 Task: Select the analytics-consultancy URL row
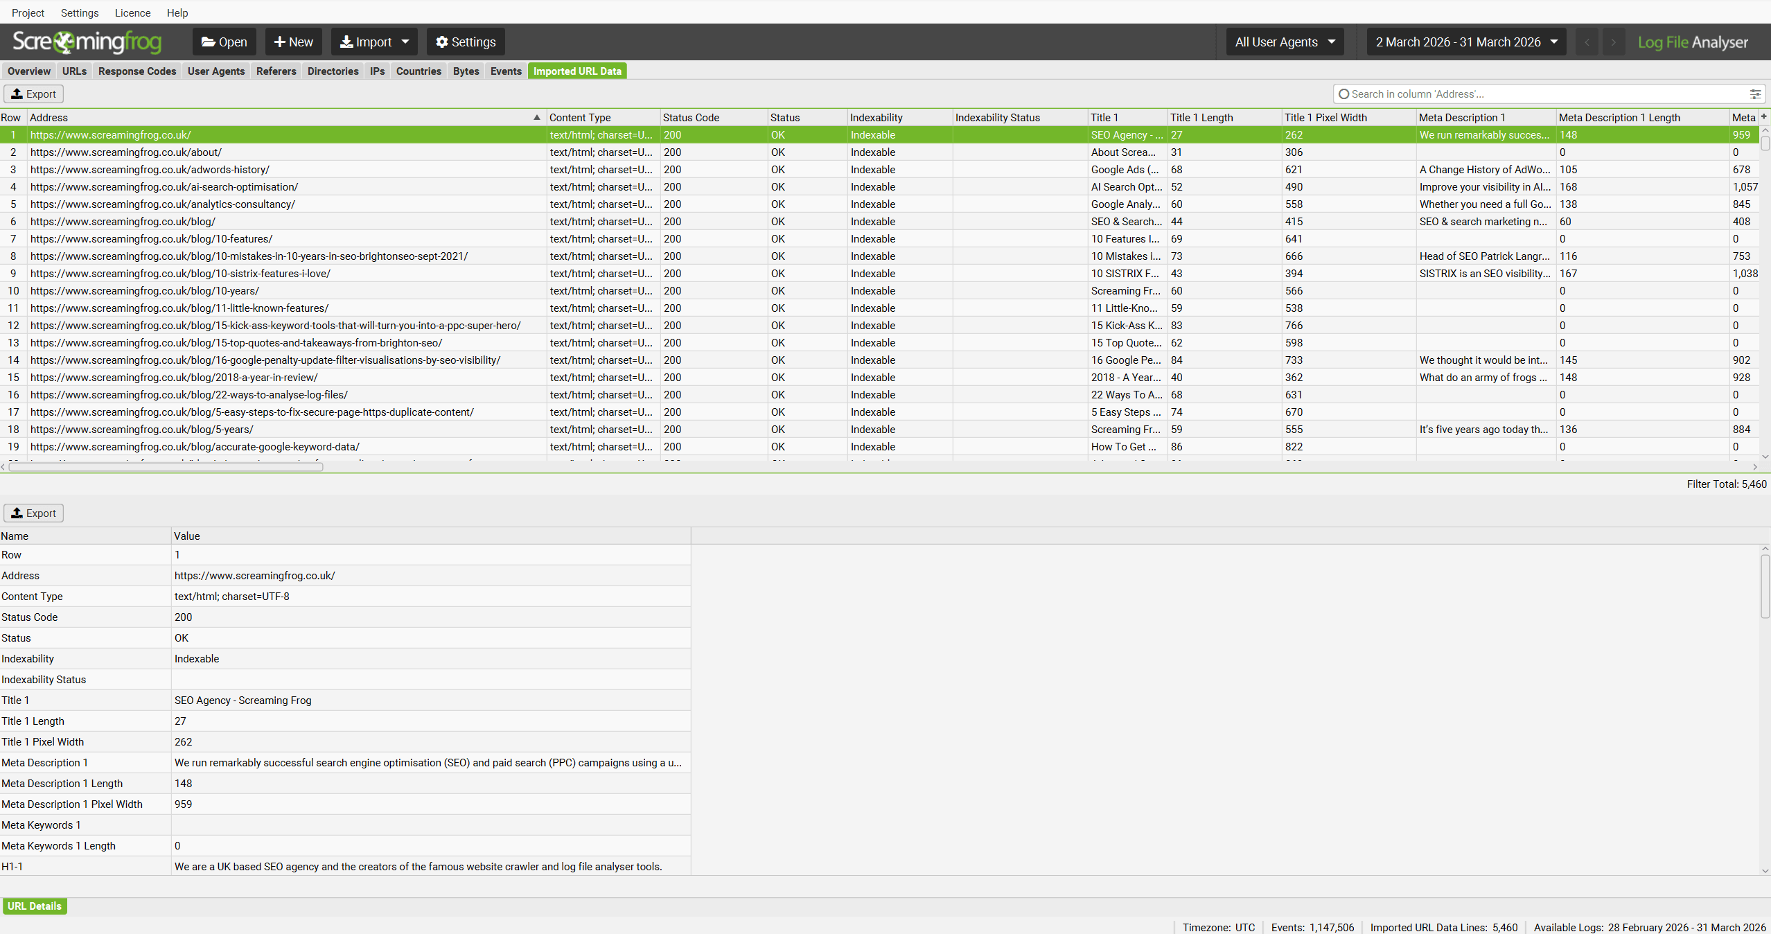880,204
